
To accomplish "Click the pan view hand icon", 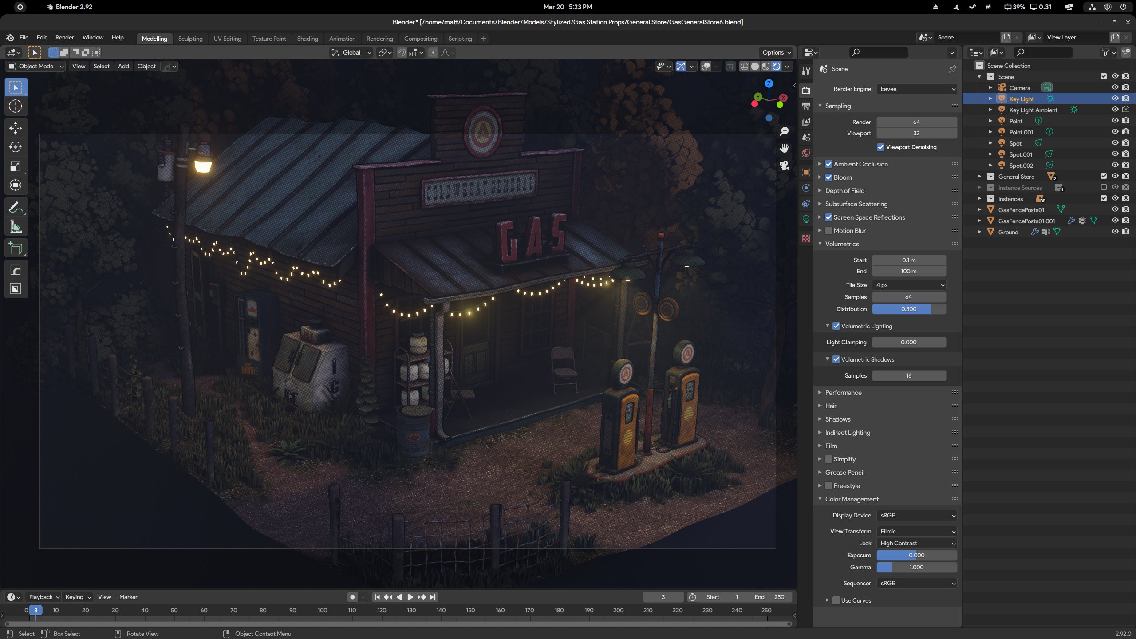I will pos(784,148).
